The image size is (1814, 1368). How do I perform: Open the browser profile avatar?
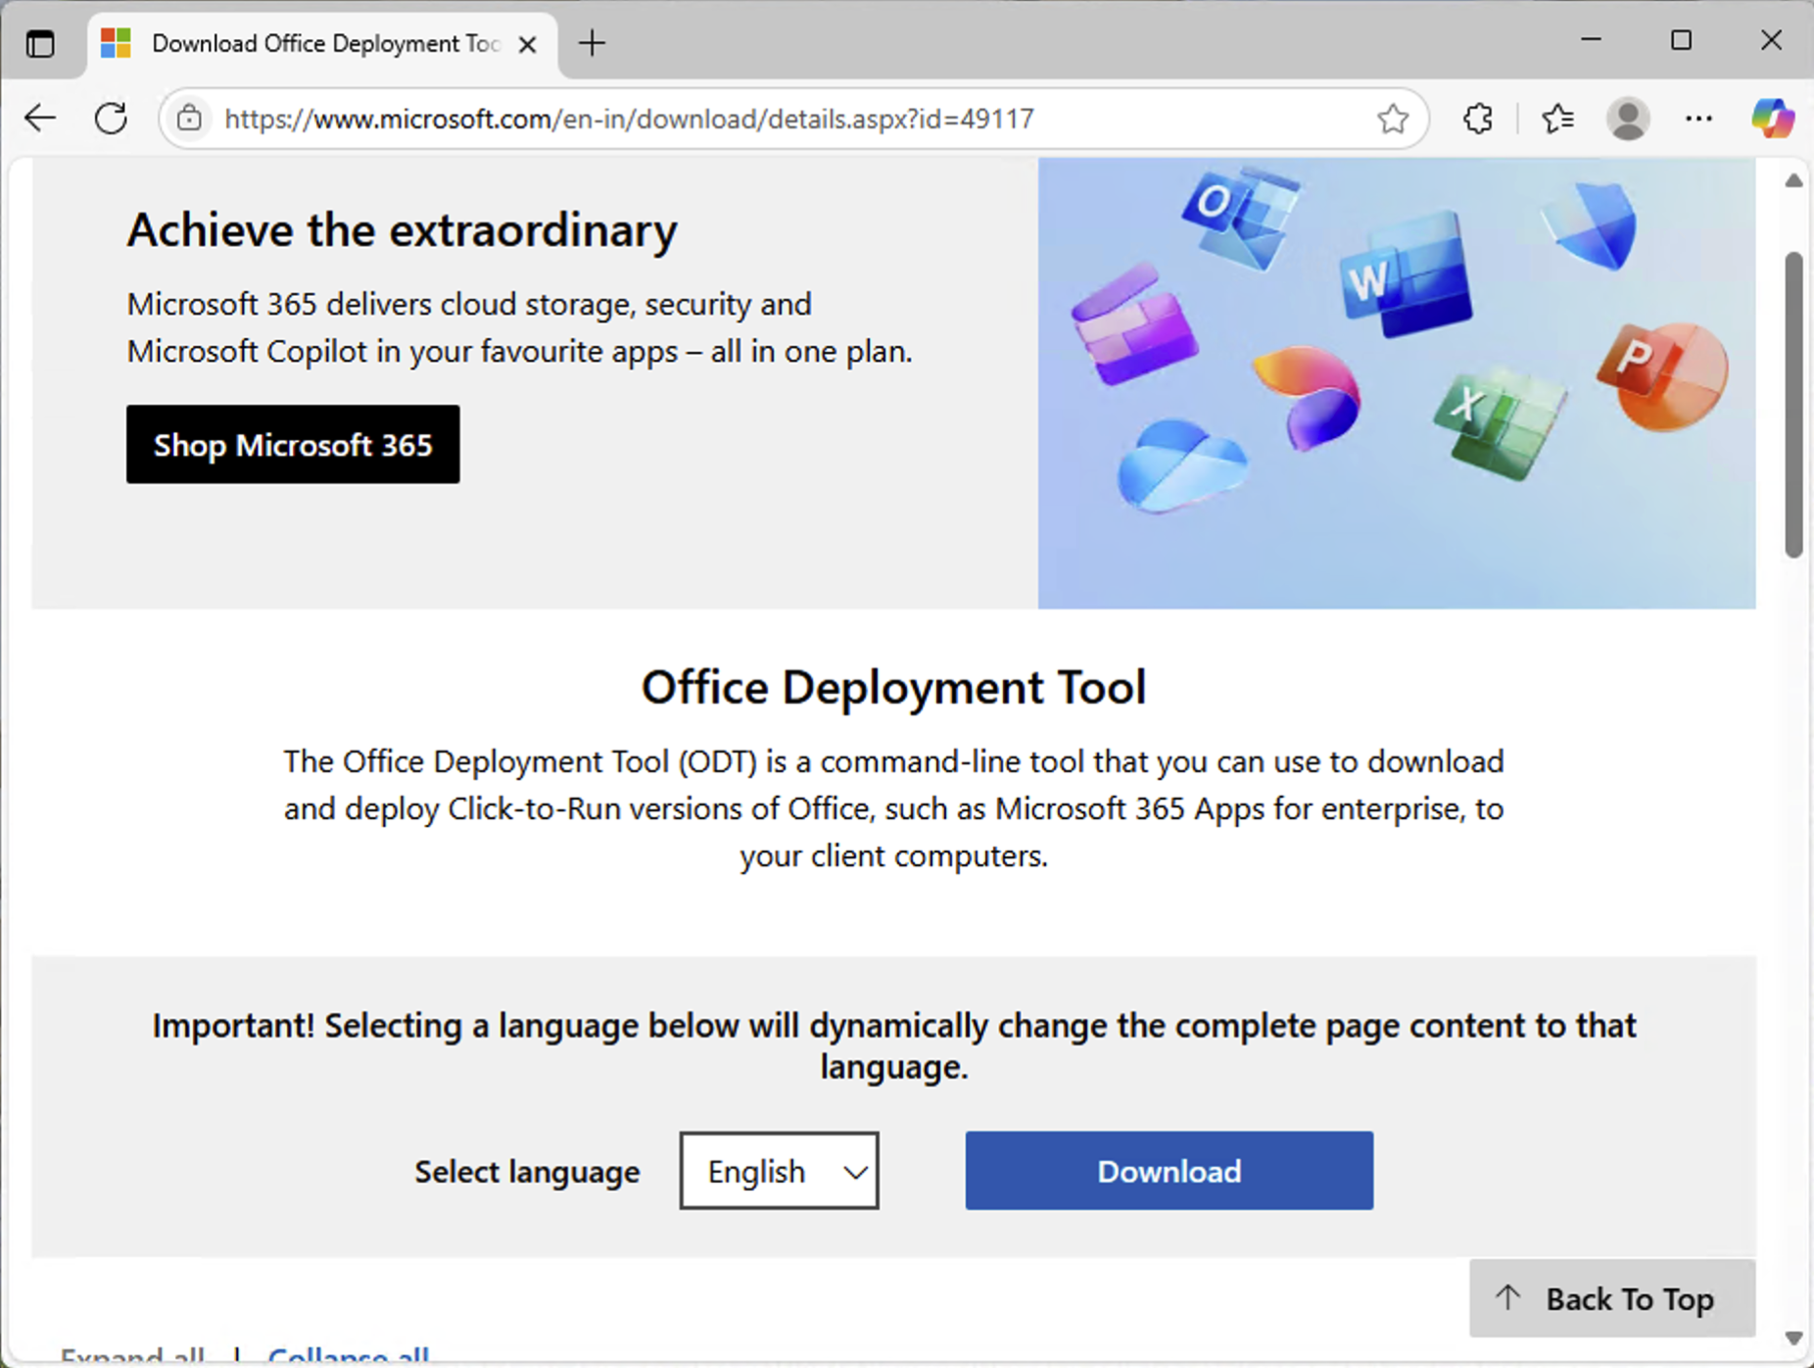click(x=1628, y=119)
